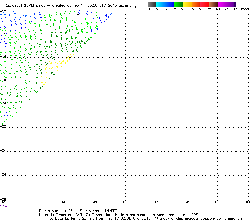
Task: Click the '45' label under the color bar
Action: (x=226, y=9)
